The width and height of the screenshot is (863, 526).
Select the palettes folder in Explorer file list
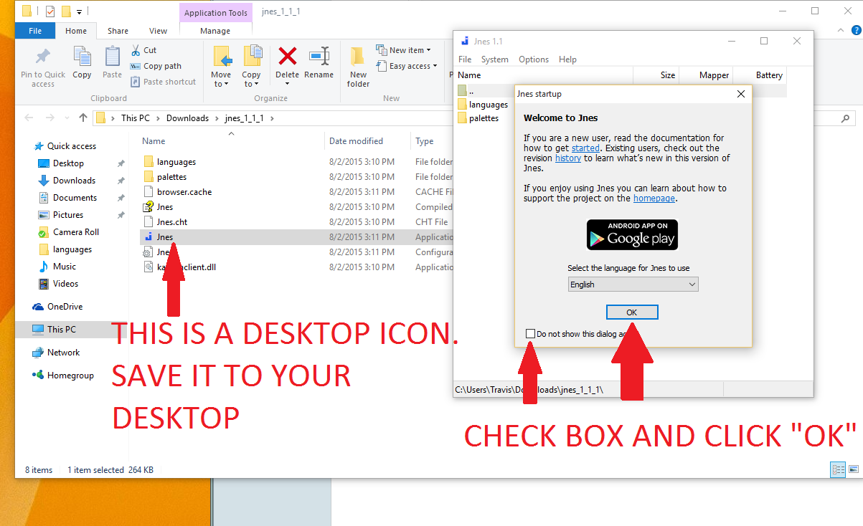coord(171,177)
